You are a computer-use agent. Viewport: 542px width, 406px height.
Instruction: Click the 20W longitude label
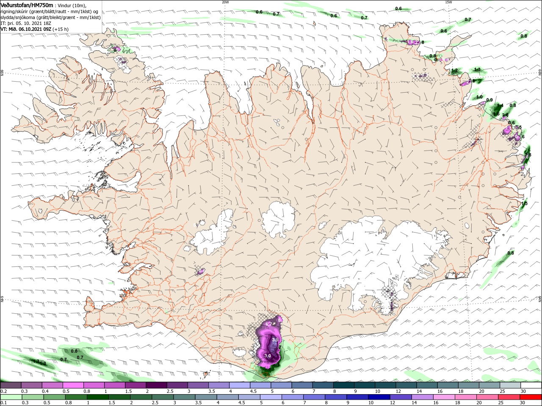[x=225, y=2]
